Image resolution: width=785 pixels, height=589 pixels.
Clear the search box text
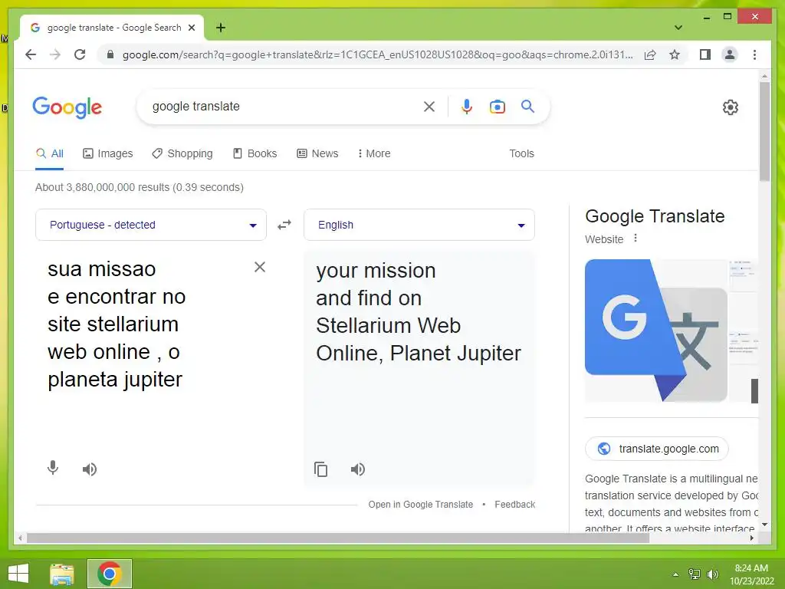(429, 106)
